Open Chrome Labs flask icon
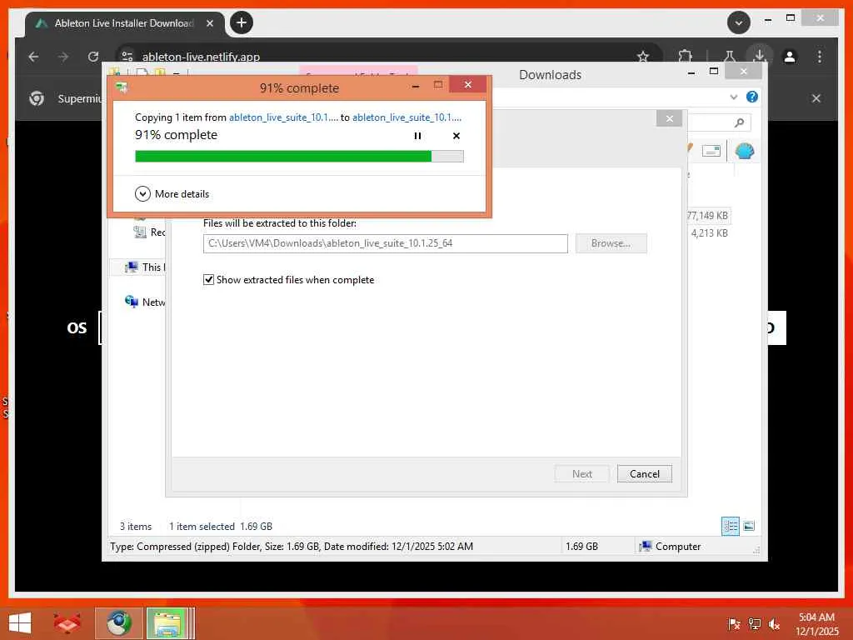Screen dimensions: 853x640 coord(730,57)
